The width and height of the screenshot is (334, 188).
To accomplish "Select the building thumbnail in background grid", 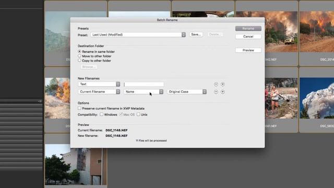I will pyautogui.click(x=76, y=164).
